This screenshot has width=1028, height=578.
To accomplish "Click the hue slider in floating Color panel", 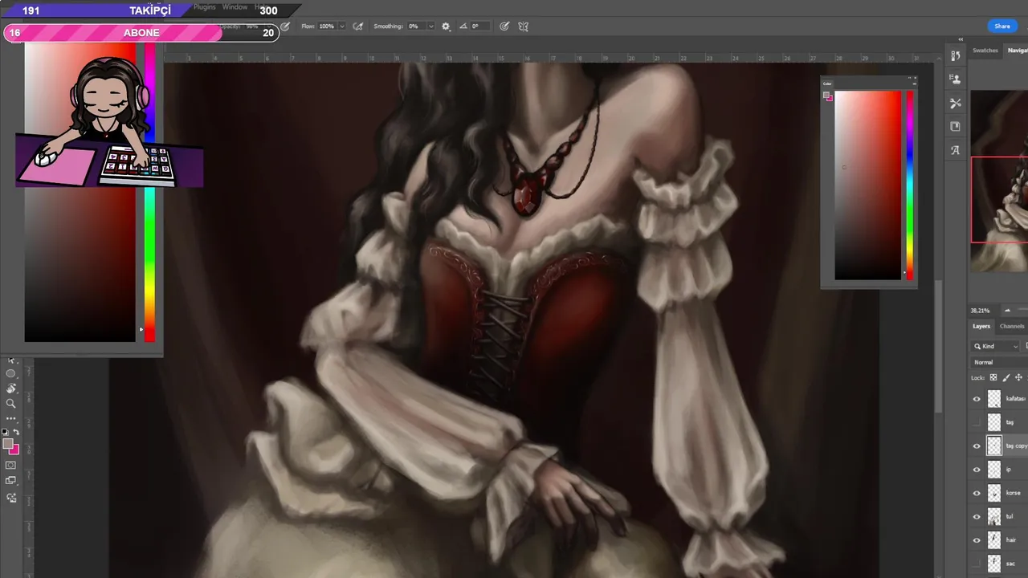I will [910, 185].
